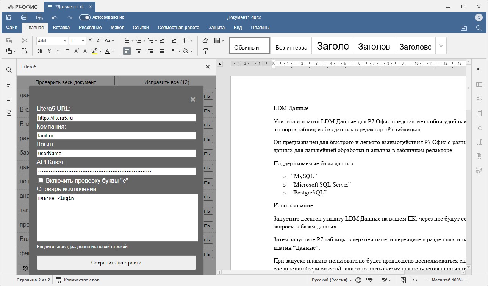This screenshot has width=488, height=286.
Task: Click the Print icon in the title bar
Action: [x=24, y=17]
